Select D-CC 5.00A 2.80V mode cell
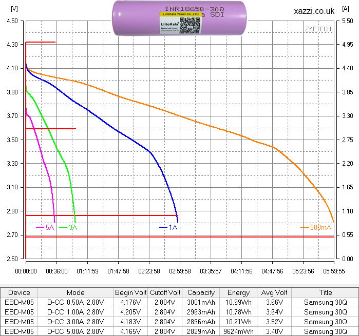 pyautogui.click(x=75, y=331)
